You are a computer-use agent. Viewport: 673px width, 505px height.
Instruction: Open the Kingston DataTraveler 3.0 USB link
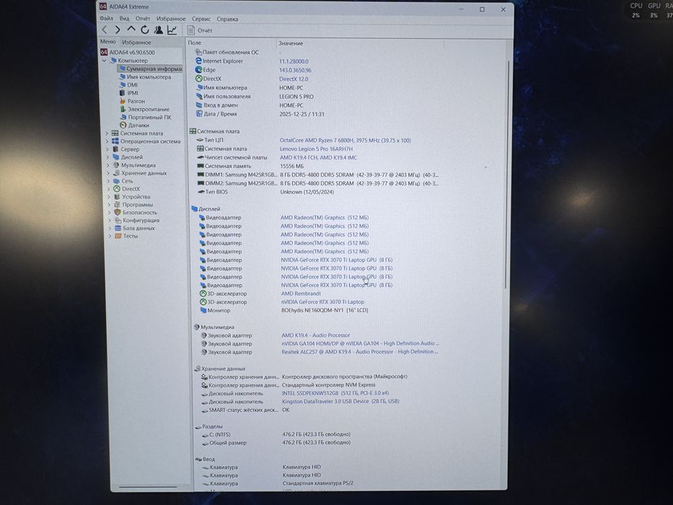pos(340,401)
